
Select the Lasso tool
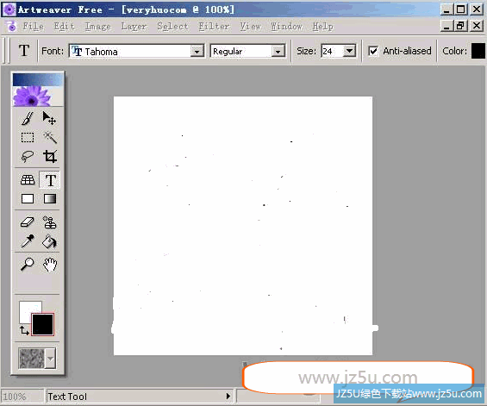click(28, 156)
